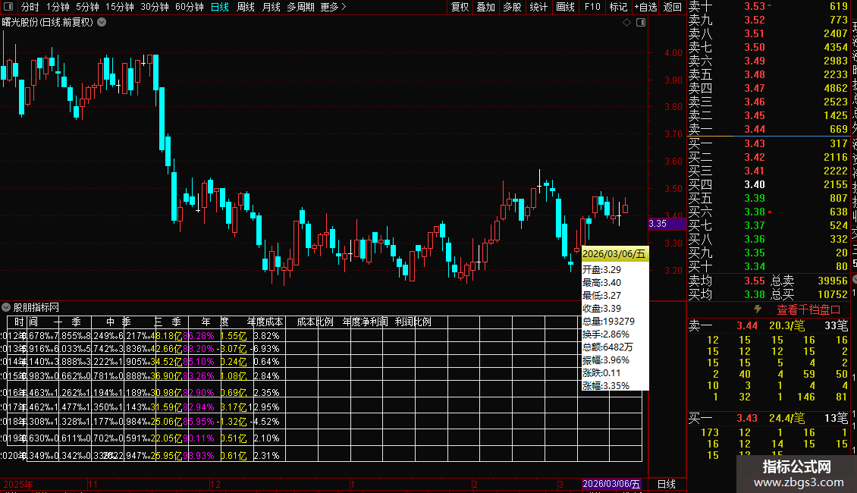This screenshot has height=493, width=857.
Task: Add stock via +自选 button
Action: [x=645, y=7]
